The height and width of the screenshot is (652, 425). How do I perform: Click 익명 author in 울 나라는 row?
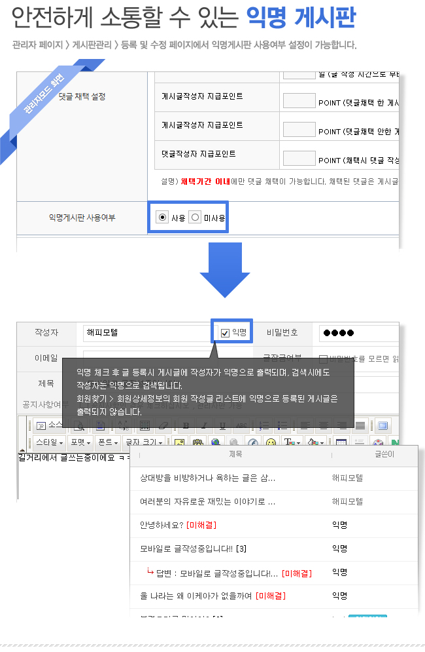pos(339,596)
